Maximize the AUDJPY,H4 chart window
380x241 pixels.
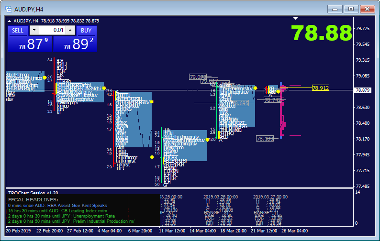[351, 9]
